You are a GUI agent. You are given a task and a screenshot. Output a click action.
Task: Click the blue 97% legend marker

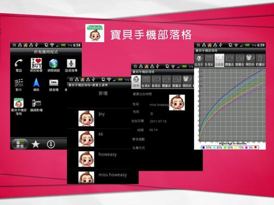tap(203, 147)
